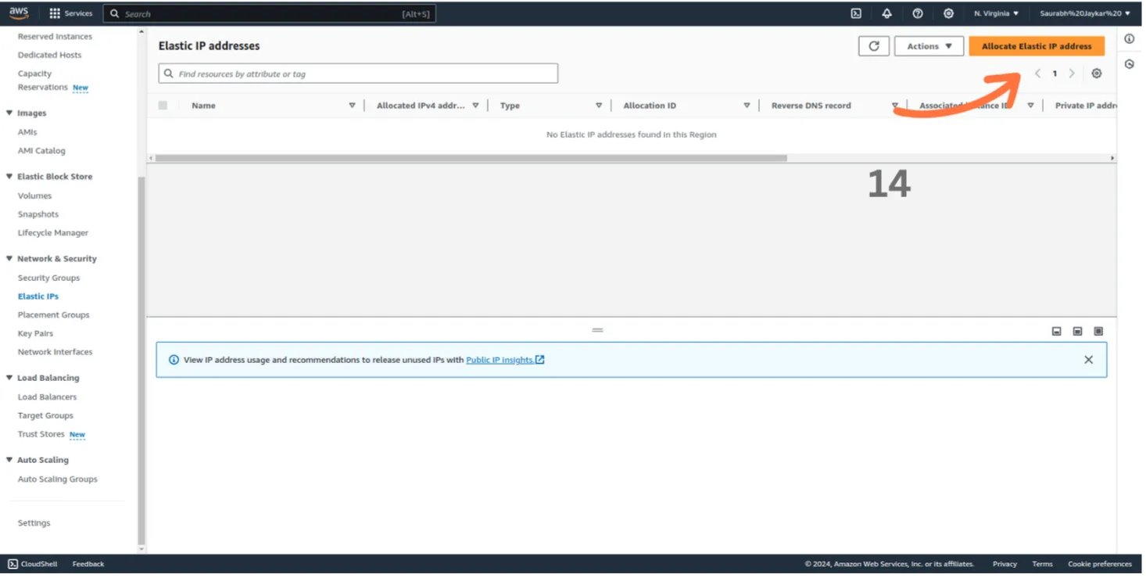Viewport: 1146px width, 578px height.
Task: Sort by the Allocation ID column
Action: [x=747, y=106]
